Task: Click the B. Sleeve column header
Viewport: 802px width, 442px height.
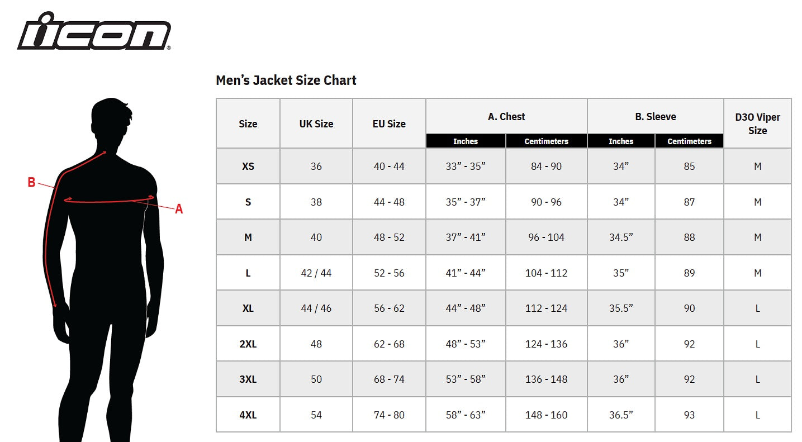Action: tap(656, 116)
